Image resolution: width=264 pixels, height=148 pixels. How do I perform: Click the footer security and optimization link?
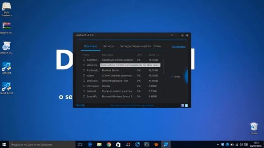click(x=132, y=105)
